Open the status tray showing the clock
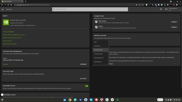The height and width of the screenshot is (102, 182). (177, 100)
